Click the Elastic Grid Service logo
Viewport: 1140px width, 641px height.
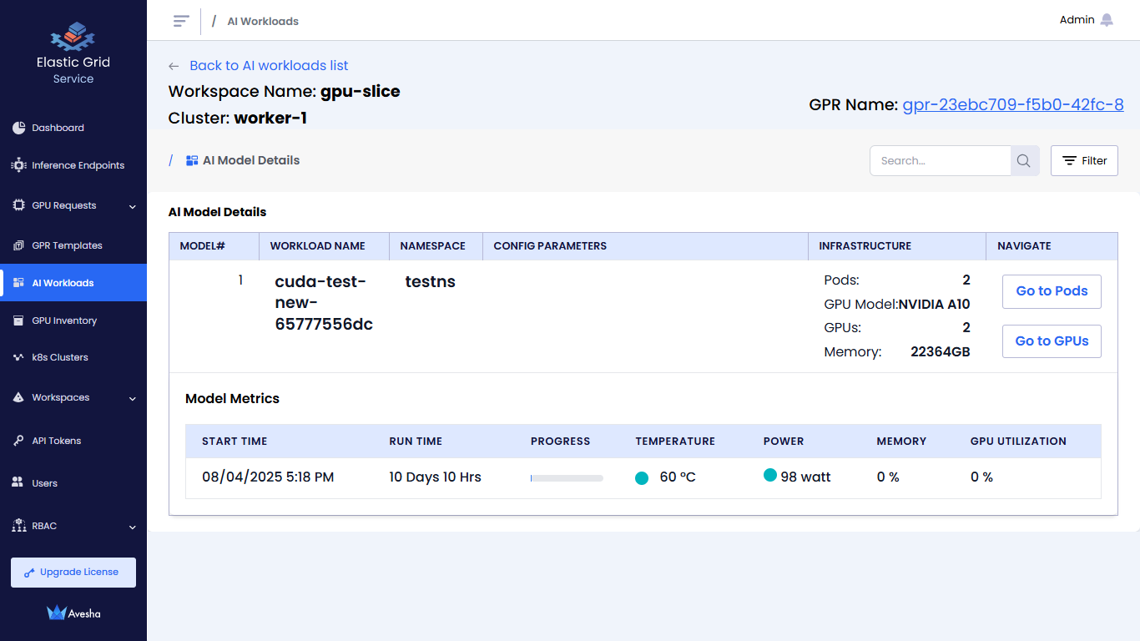73,38
